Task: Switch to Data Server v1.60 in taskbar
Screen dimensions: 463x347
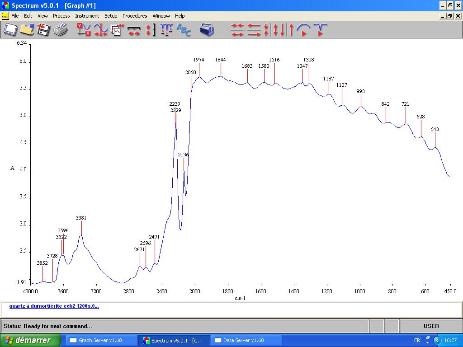Action: click(246, 340)
